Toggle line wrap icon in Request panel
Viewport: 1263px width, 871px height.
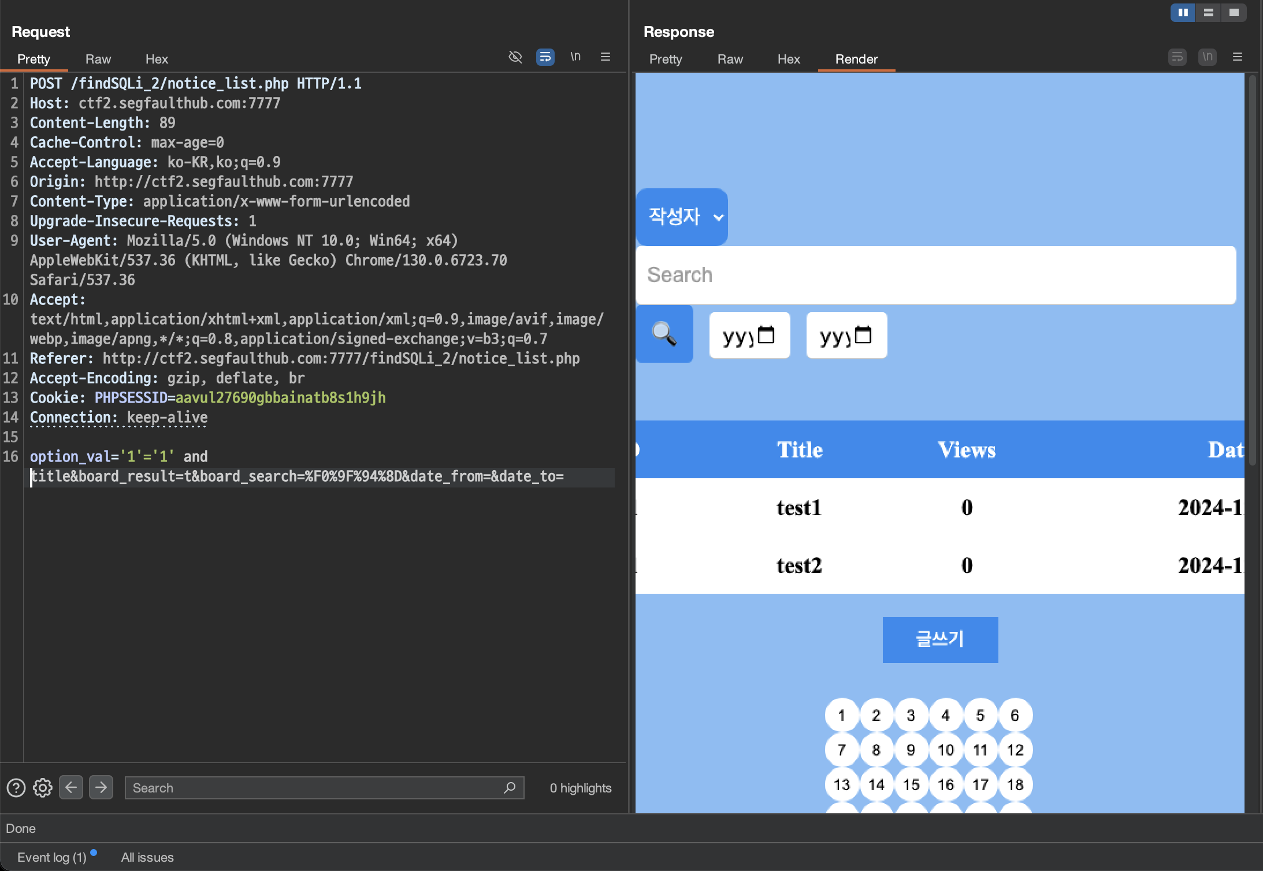pyautogui.click(x=545, y=57)
